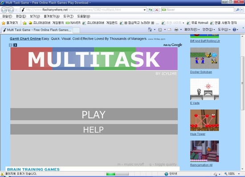Open the Page (페이지) toolbar menu
245x177 pixels.
click(192, 29)
